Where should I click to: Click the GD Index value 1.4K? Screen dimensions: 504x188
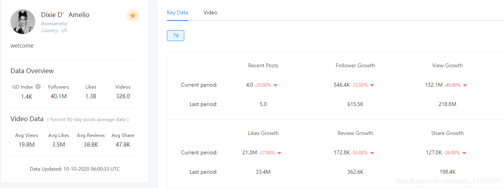[x=27, y=96]
